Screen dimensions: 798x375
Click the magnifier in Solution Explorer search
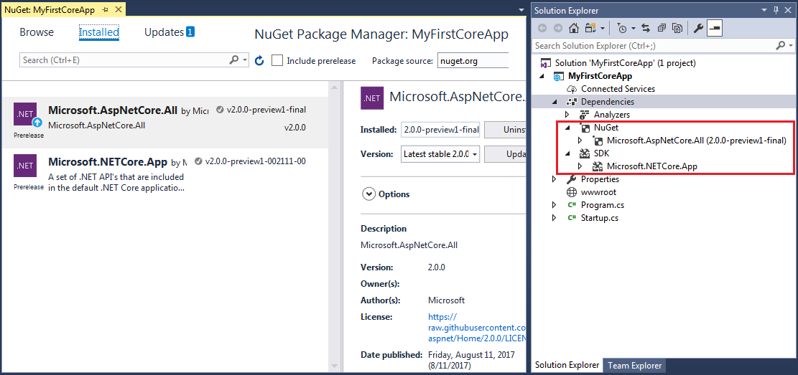(781, 46)
